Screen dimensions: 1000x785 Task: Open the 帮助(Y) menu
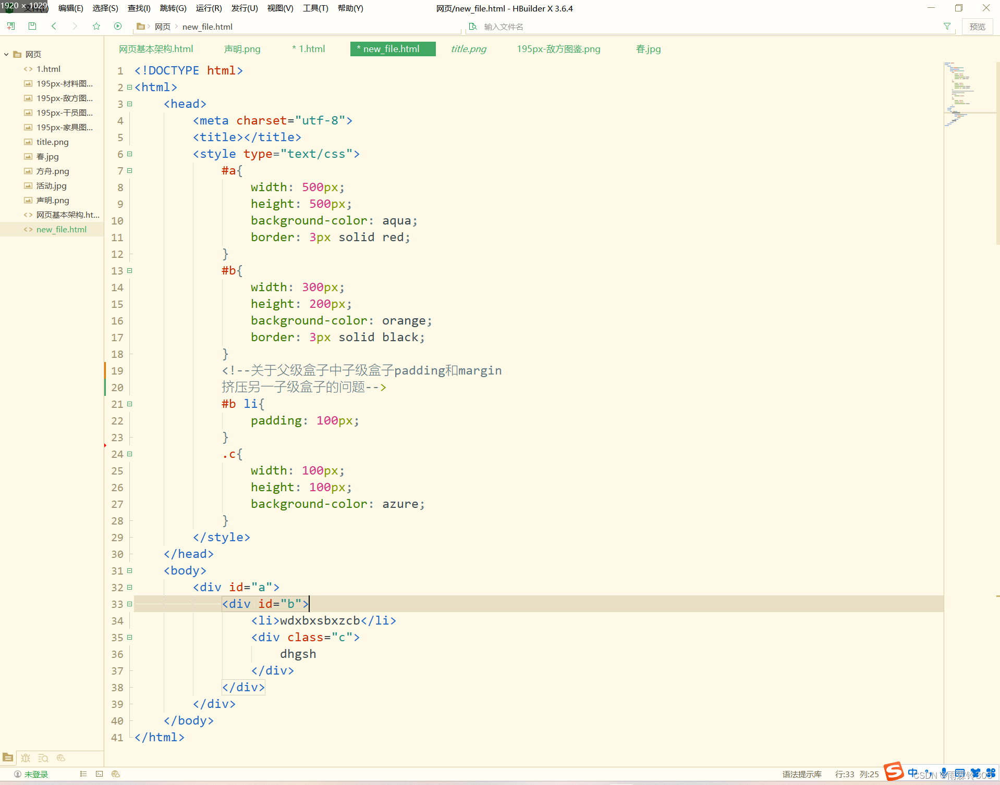350,8
